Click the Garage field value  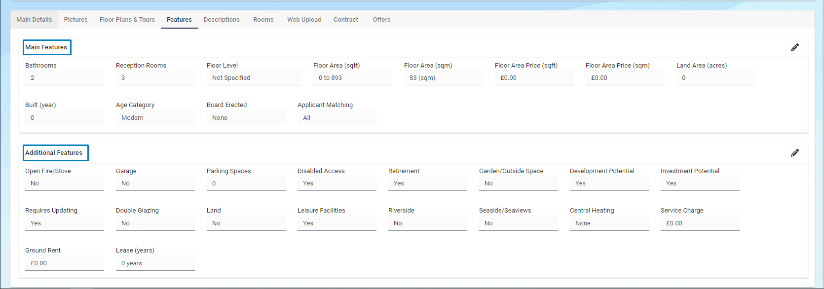pyautogui.click(x=155, y=183)
